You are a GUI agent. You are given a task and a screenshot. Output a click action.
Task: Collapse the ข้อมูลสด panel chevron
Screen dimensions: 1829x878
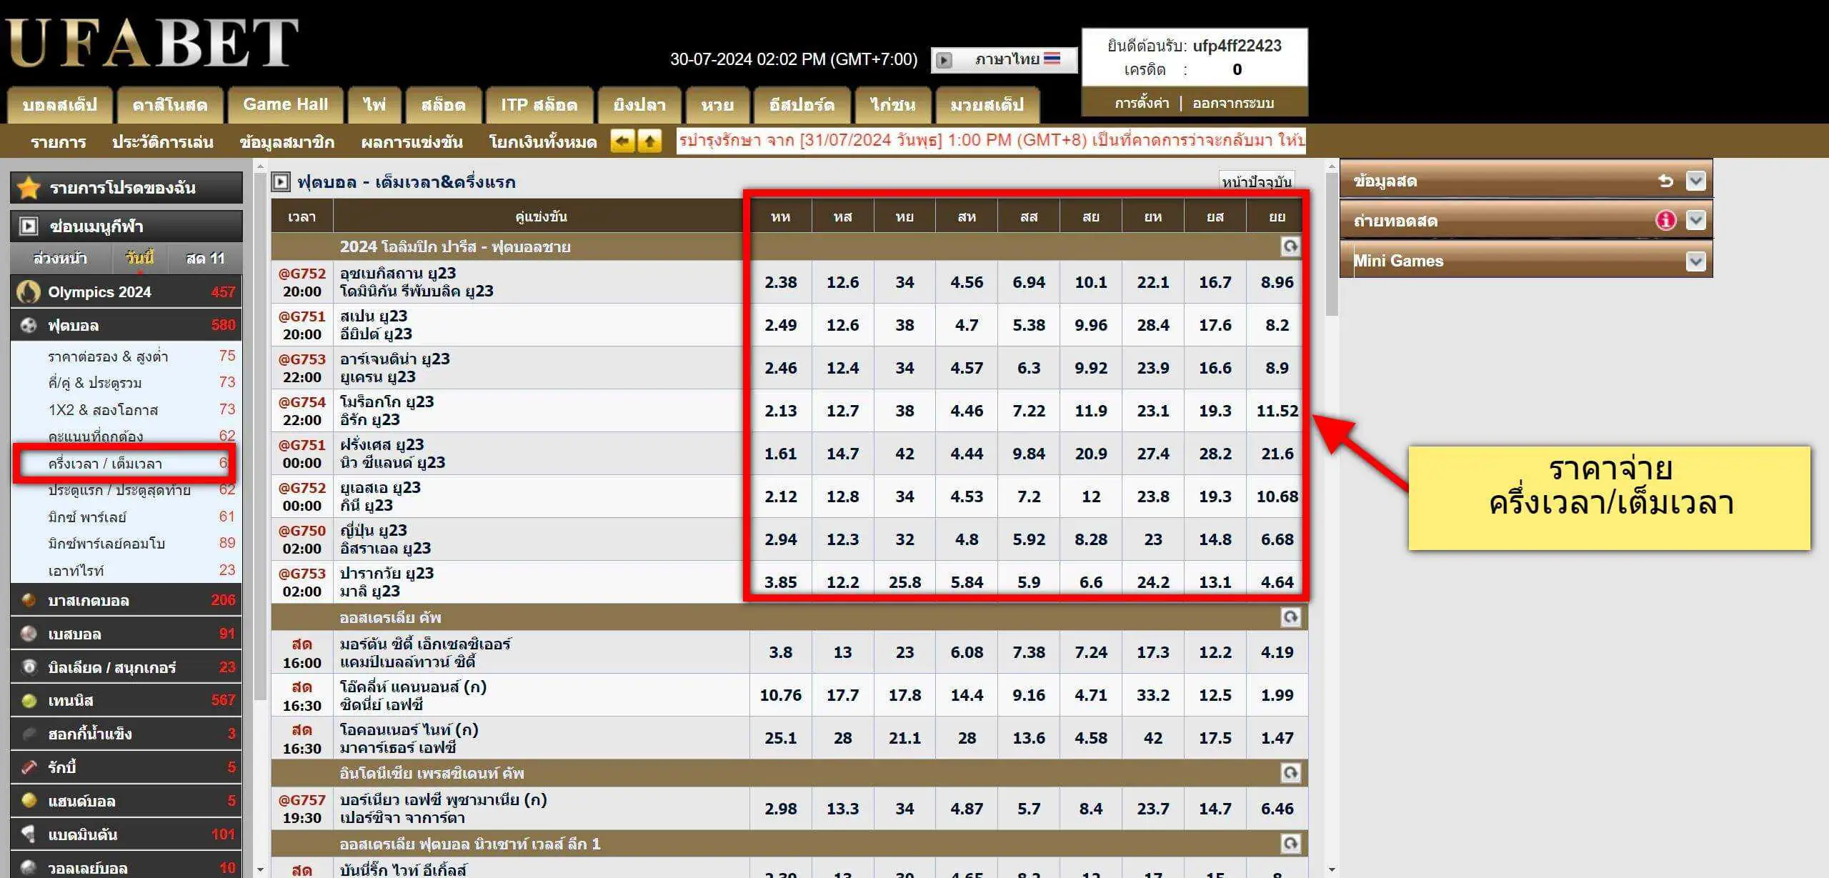point(1696,181)
